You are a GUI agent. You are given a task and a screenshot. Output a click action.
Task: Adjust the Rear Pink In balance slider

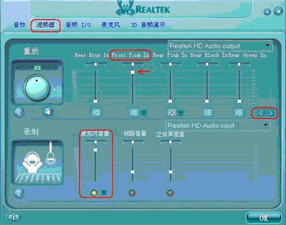(170, 64)
